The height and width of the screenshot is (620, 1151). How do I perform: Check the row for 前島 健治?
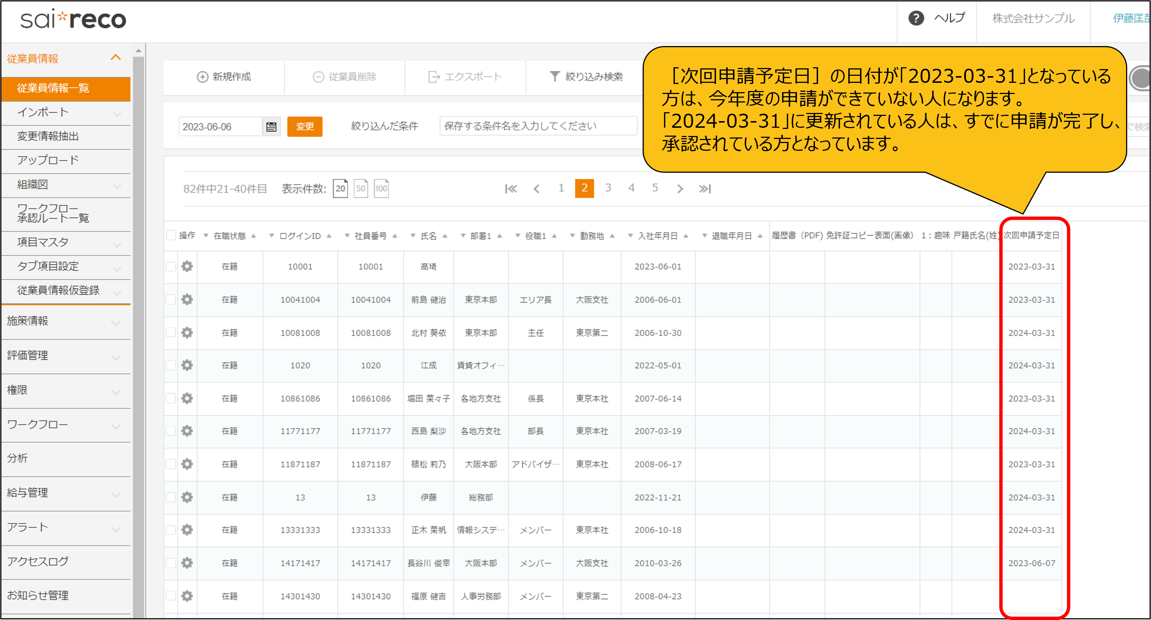[x=171, y=299]
